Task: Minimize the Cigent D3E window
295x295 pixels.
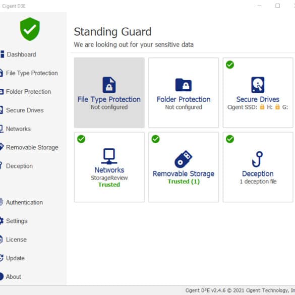Action: coord(259,6)
